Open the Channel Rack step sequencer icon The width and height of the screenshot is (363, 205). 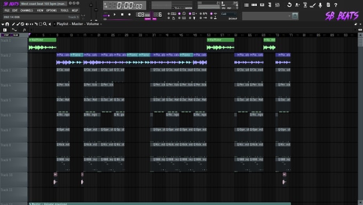tap(254, 5)
